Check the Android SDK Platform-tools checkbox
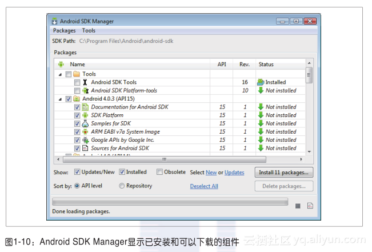Viewport: 372px width, 252px height. click(x=77, y=91)
